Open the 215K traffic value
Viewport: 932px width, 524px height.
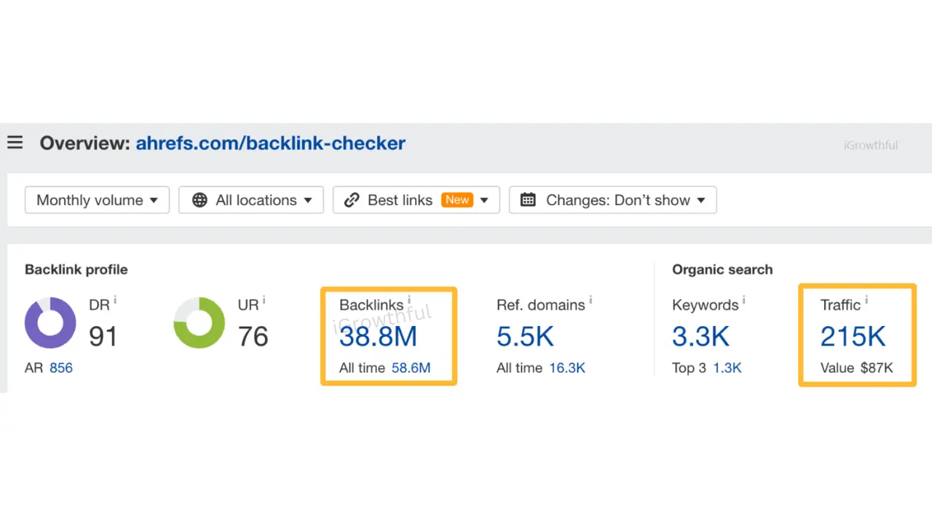853,336
